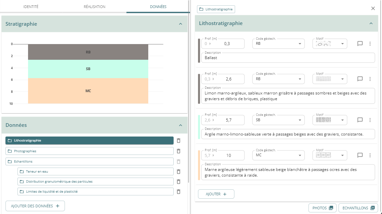Click Ajouter des données button
382x214 pixels.
tap(35, 206)
